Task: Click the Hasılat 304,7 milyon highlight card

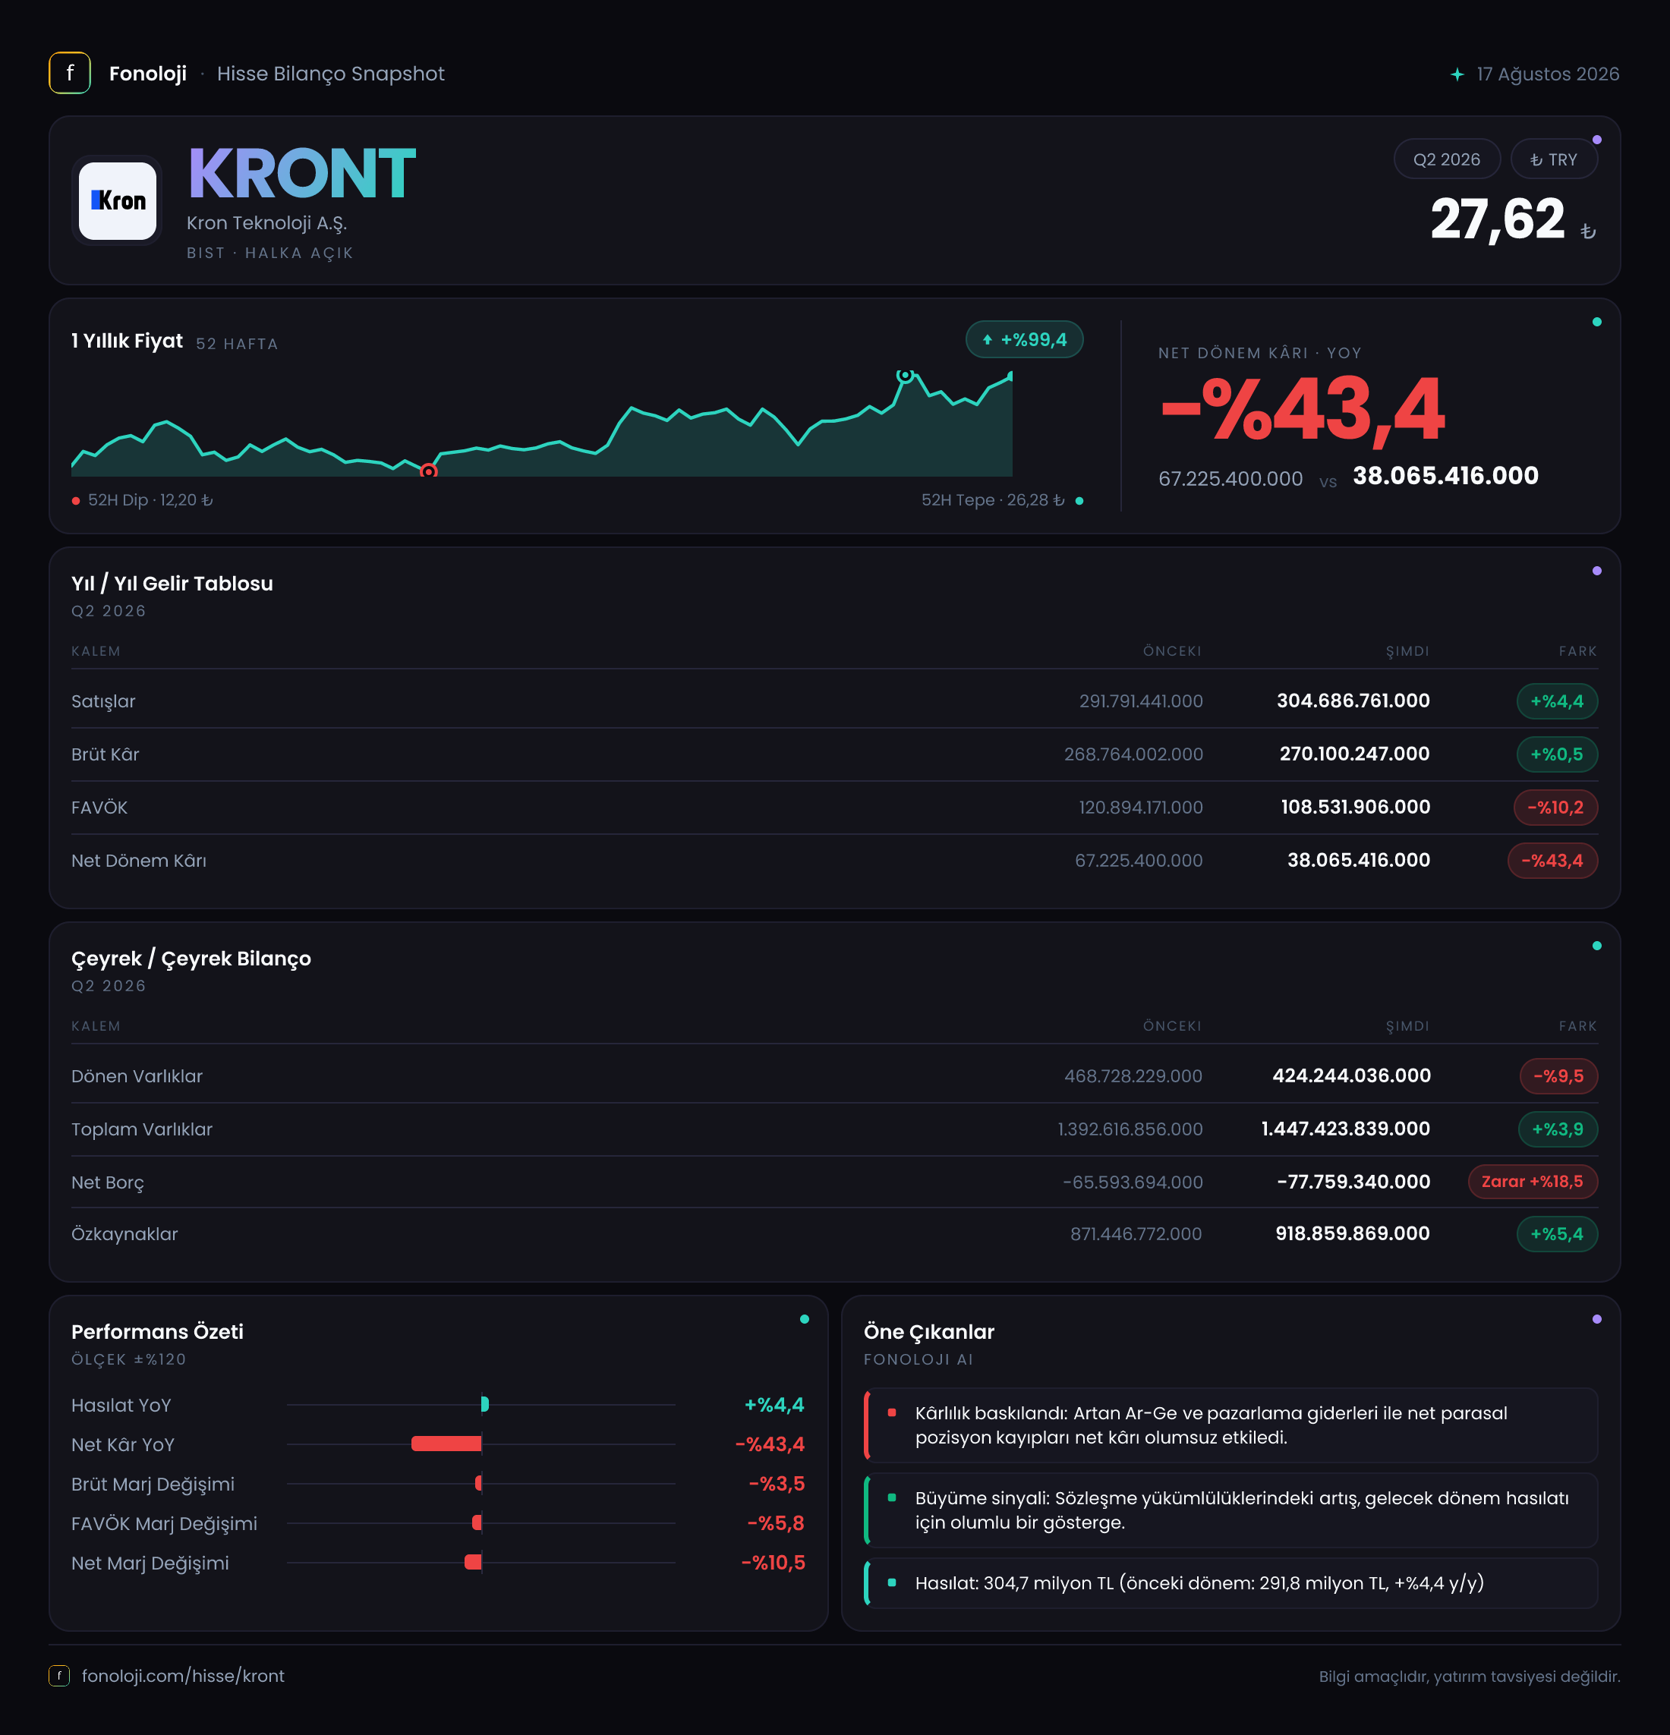Action: [1230, 1582]
